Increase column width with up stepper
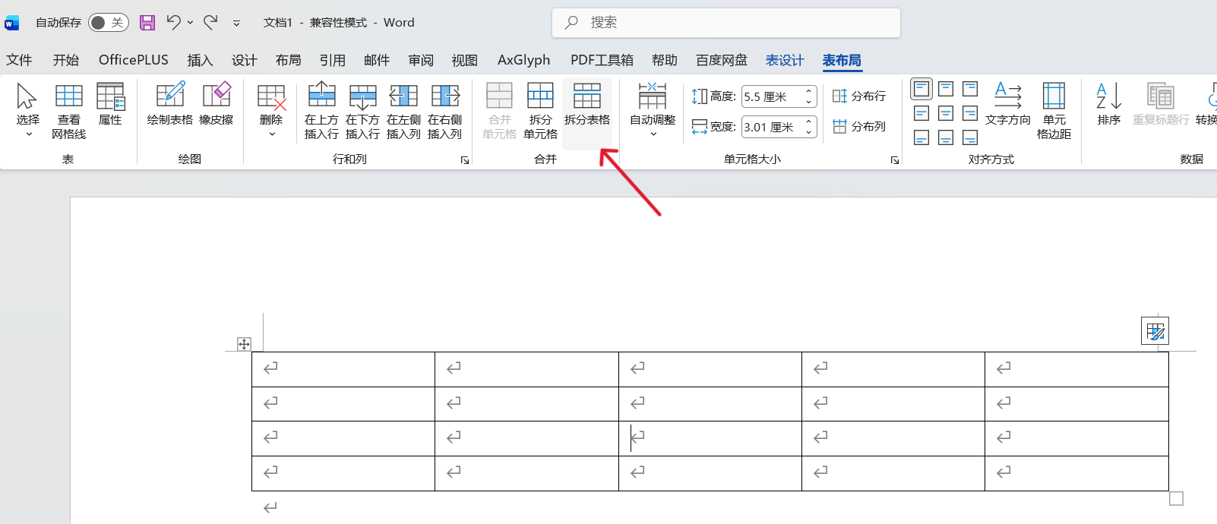 point(809,122)
